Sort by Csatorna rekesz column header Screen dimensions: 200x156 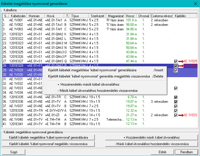point(162,16)
